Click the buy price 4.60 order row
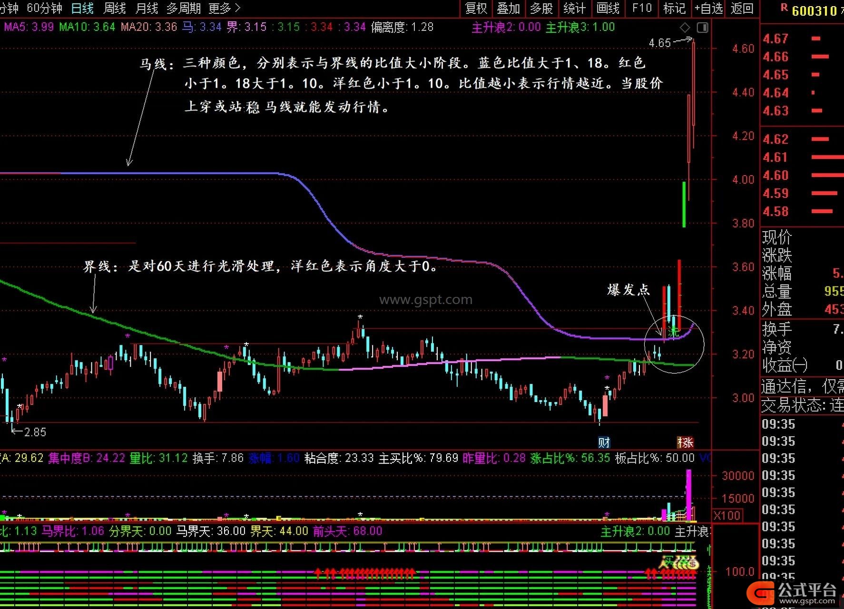844x609 pixels. click(802, 175)
